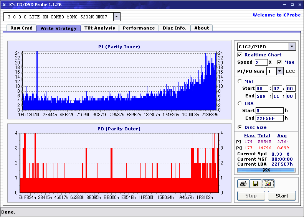The height and width of the screenshot is (217, 304).
Task: Click into the Speed value field
Action: tap(261, 62)
